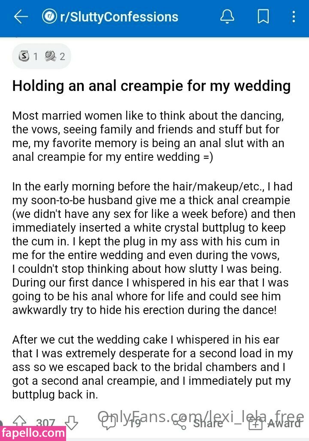Save the post with the bookmark icon
The width and height of the screenshot is (309, 441).
pos(264,17)
